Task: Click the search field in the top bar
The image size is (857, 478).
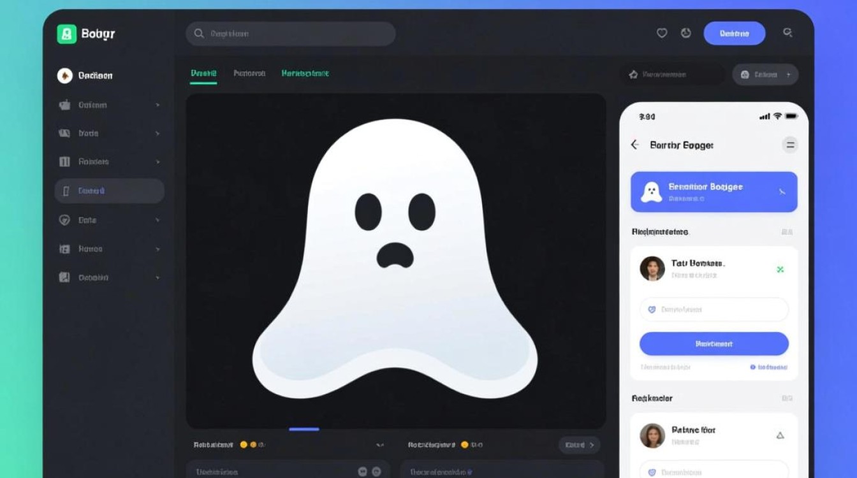Action: tap(291, 34)
